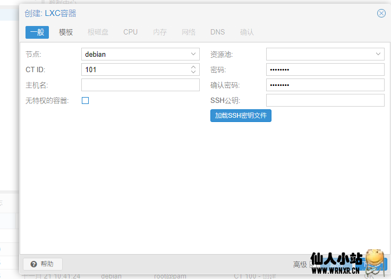391x279 pixels.
Task: Focus the SSH公钥 input field
Action: [325, 100]
